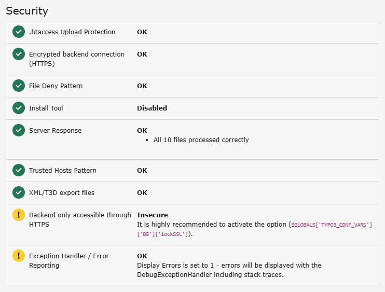
Task: Click the green check icon next to Install Tool
Action: [x=19, y=108]
